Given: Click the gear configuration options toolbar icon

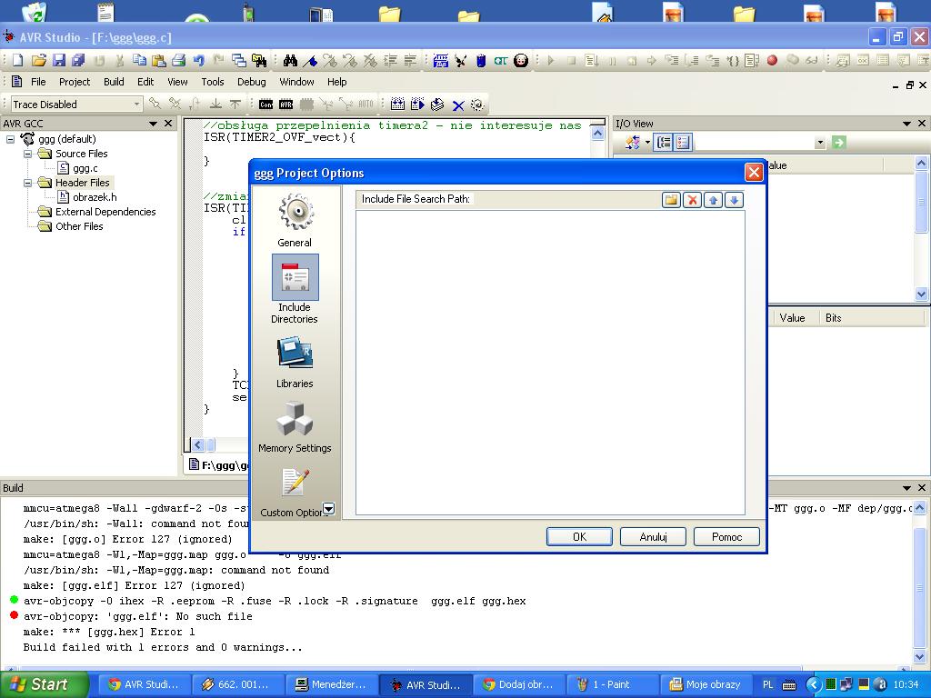Looking at the screenshot, I should (x=477, y=105).
